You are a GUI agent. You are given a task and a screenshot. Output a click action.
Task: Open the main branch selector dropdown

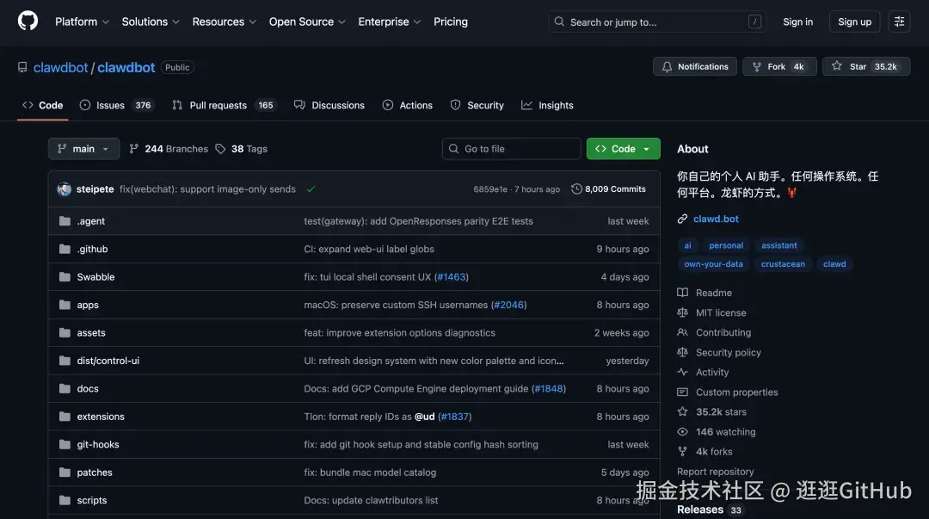click(83, 149)
